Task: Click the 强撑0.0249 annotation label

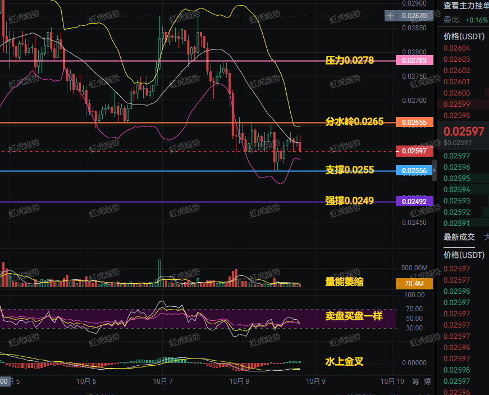Action: coord(349,201)
